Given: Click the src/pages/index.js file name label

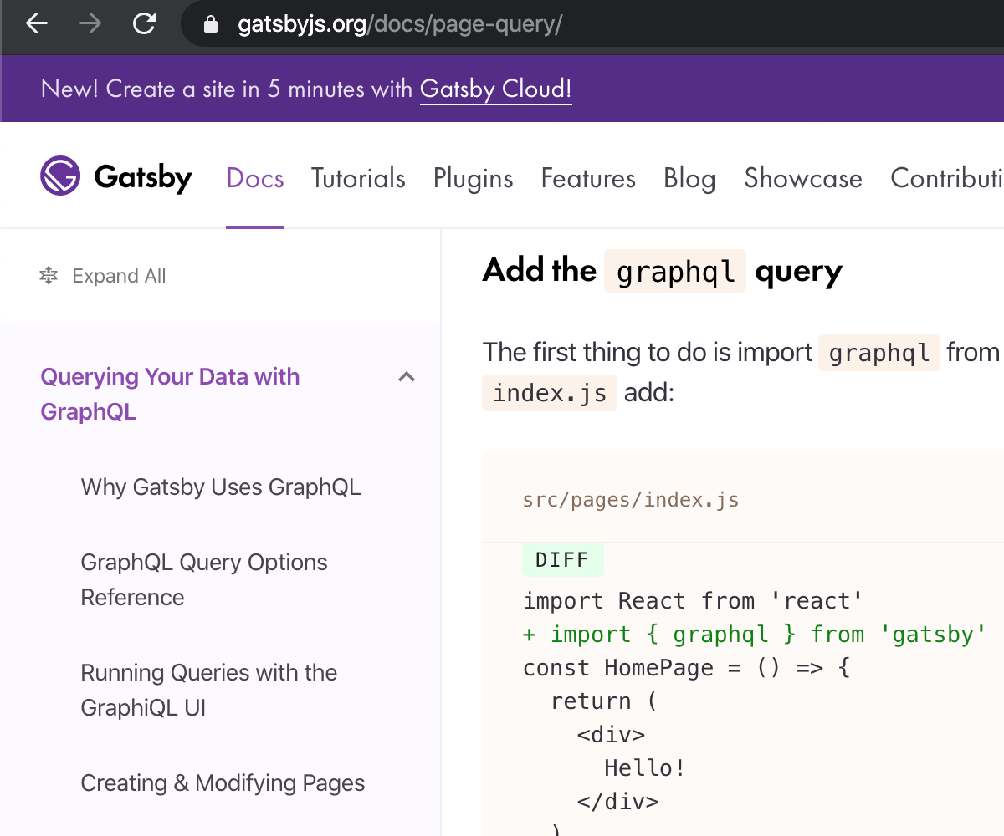Looking at the screenshot, I should coord(631,500).
